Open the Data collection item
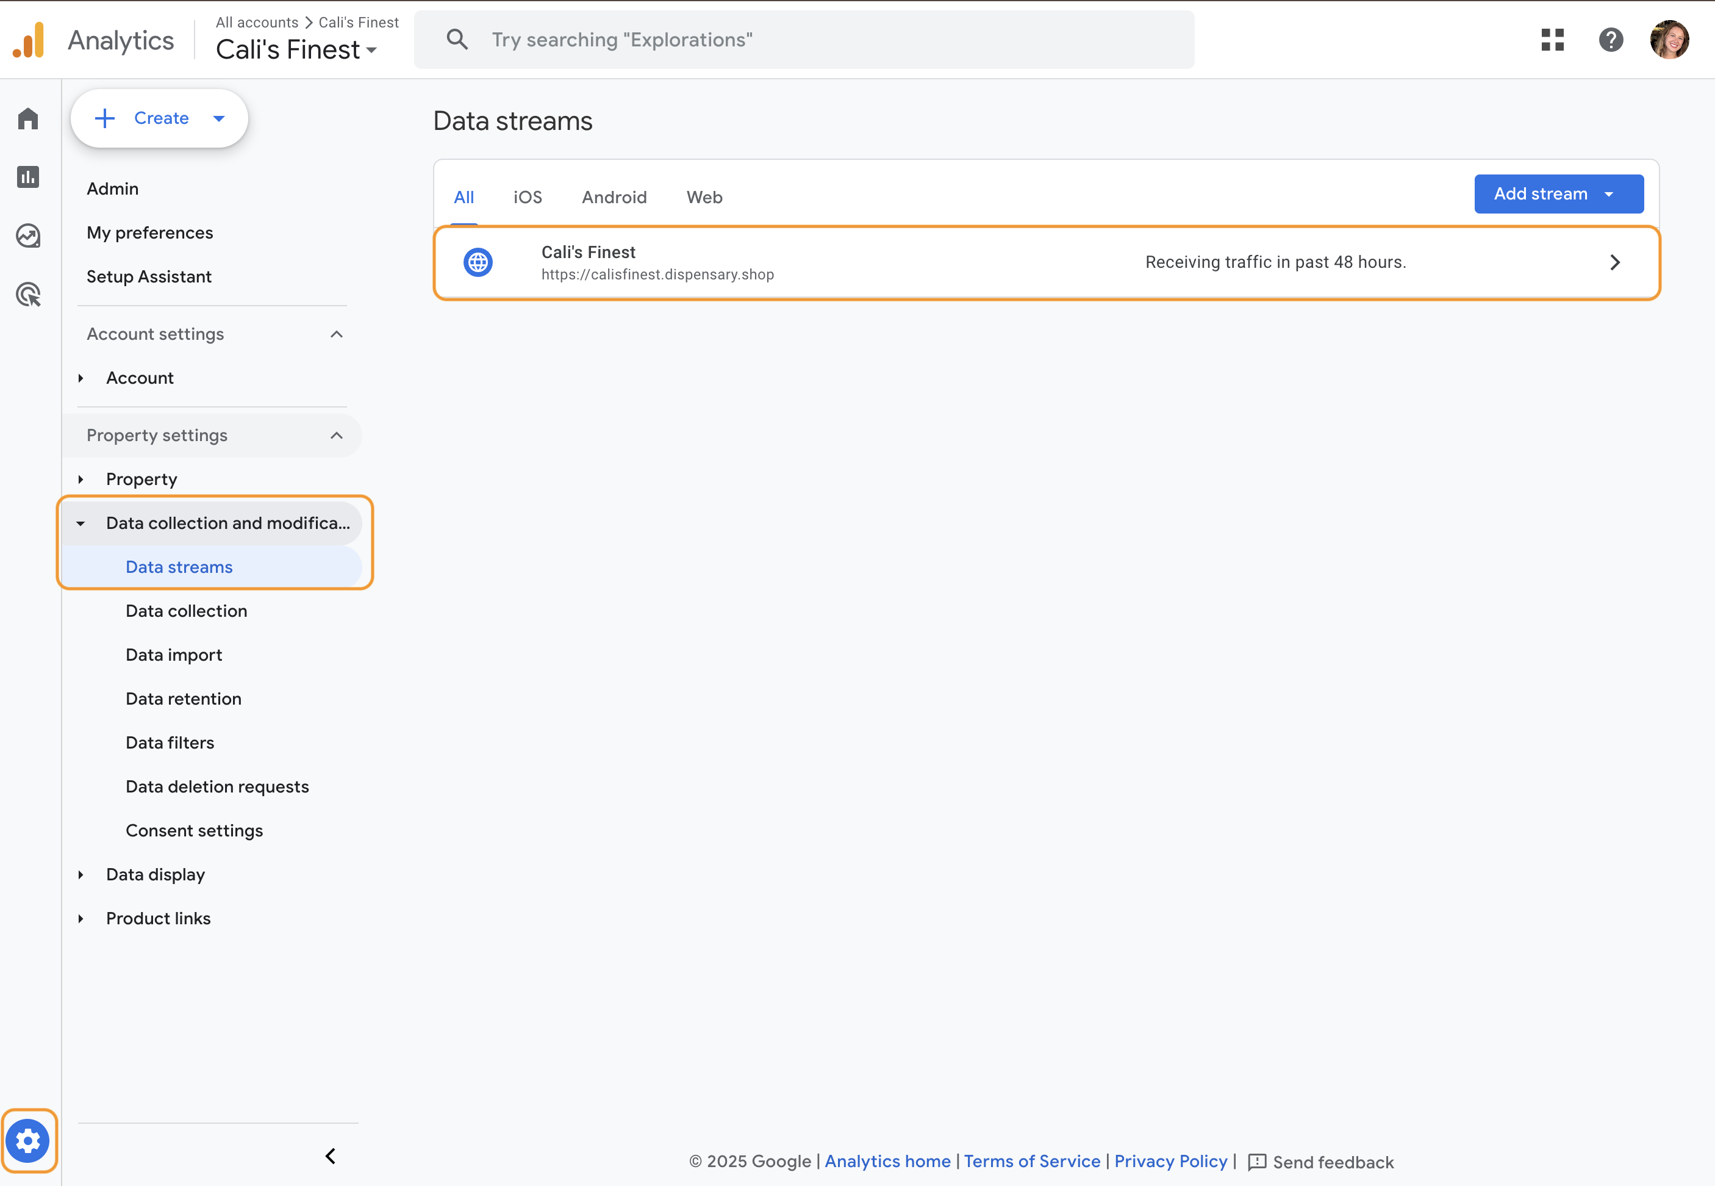The image size is (1715, 1186). [x=187, y=611]
